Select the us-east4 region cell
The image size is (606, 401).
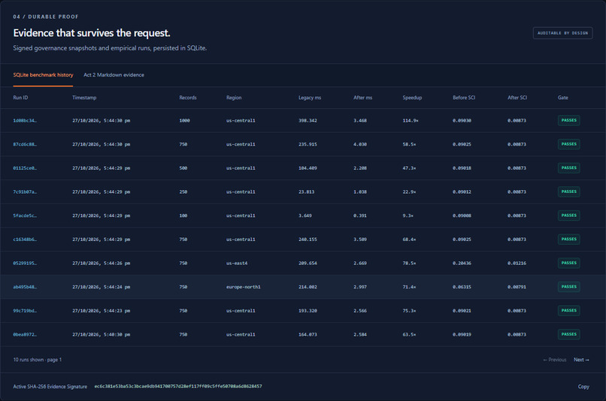tap(237, 264)
